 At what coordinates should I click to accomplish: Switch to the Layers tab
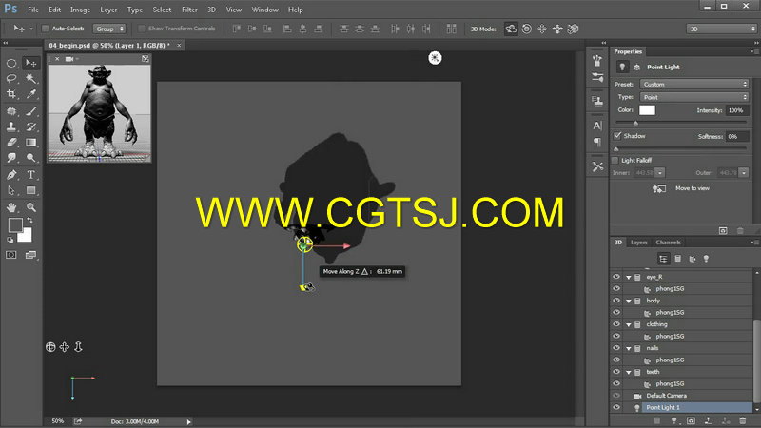pyautogui.click(x=638, y=243)
